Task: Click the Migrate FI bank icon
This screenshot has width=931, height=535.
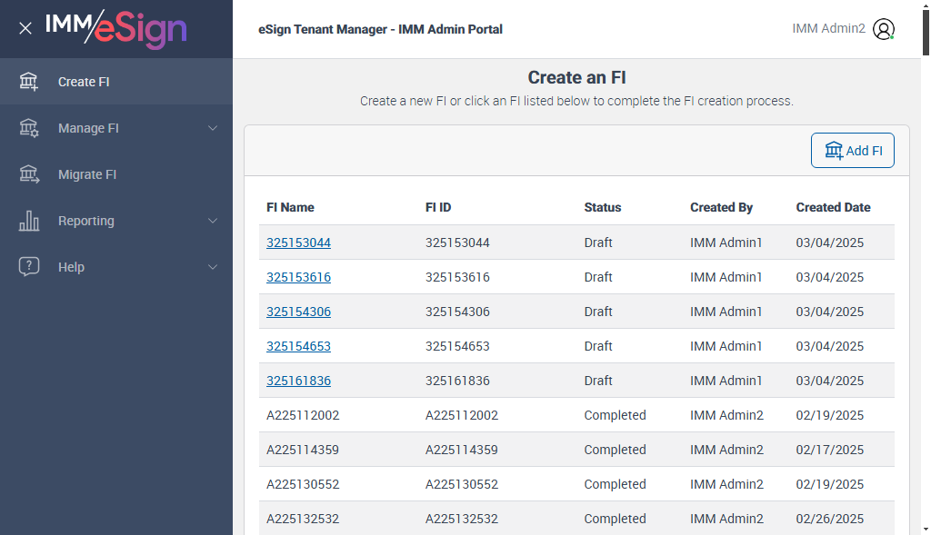Action: click(x=29, y=174)
